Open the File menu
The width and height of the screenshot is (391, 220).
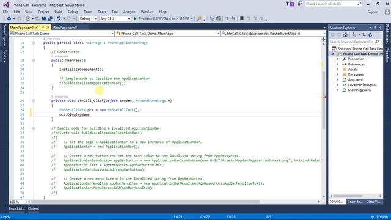pyautogui.click(x=5, y=12)
